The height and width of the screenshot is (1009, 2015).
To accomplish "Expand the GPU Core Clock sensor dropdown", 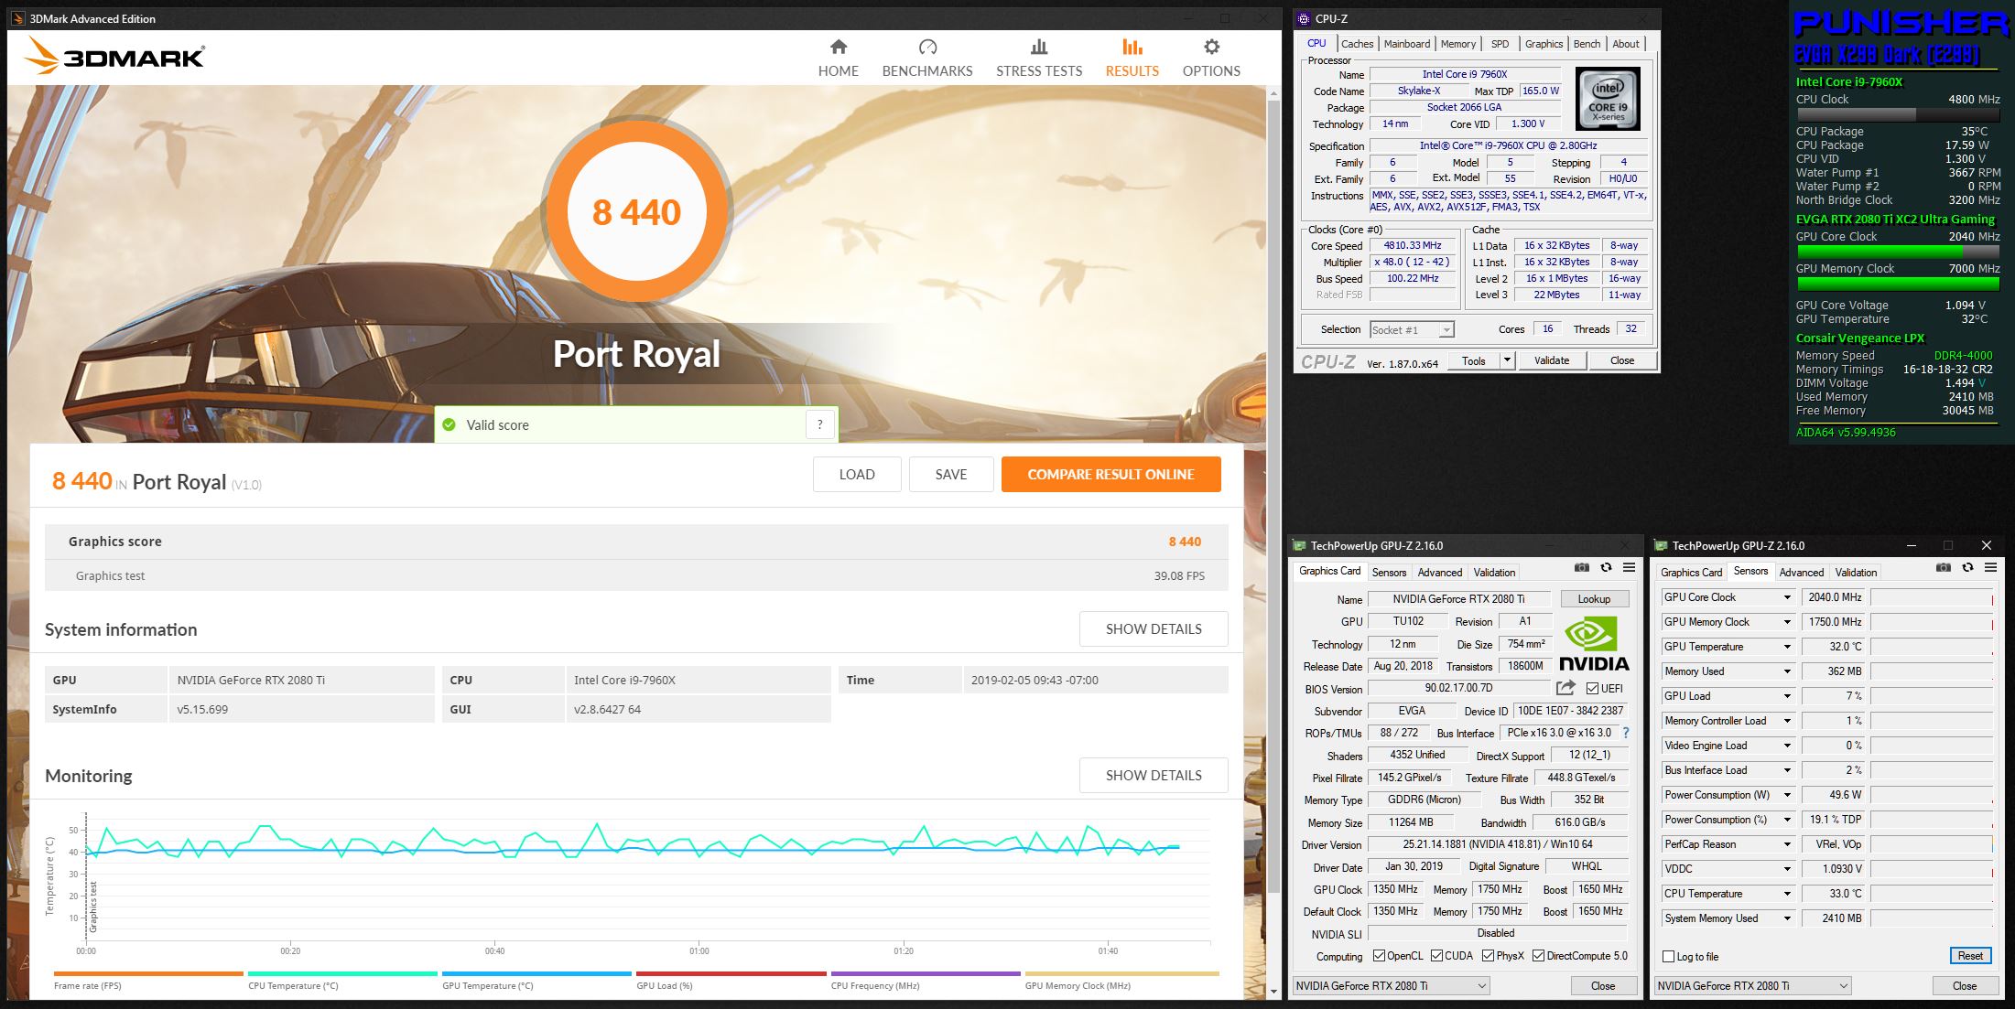I will pos(1786,597).
